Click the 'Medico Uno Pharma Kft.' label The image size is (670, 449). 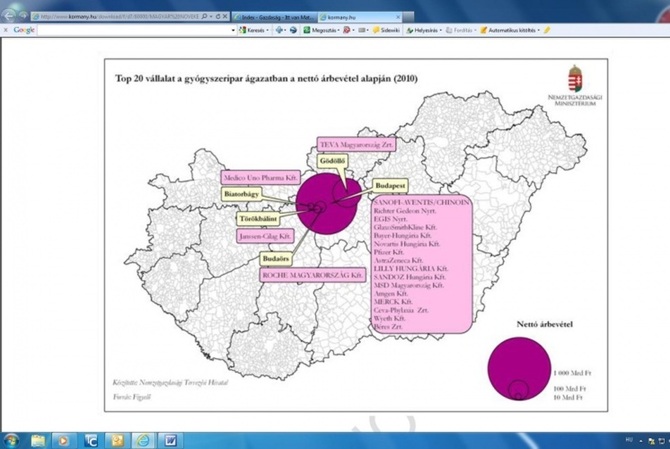260,178
